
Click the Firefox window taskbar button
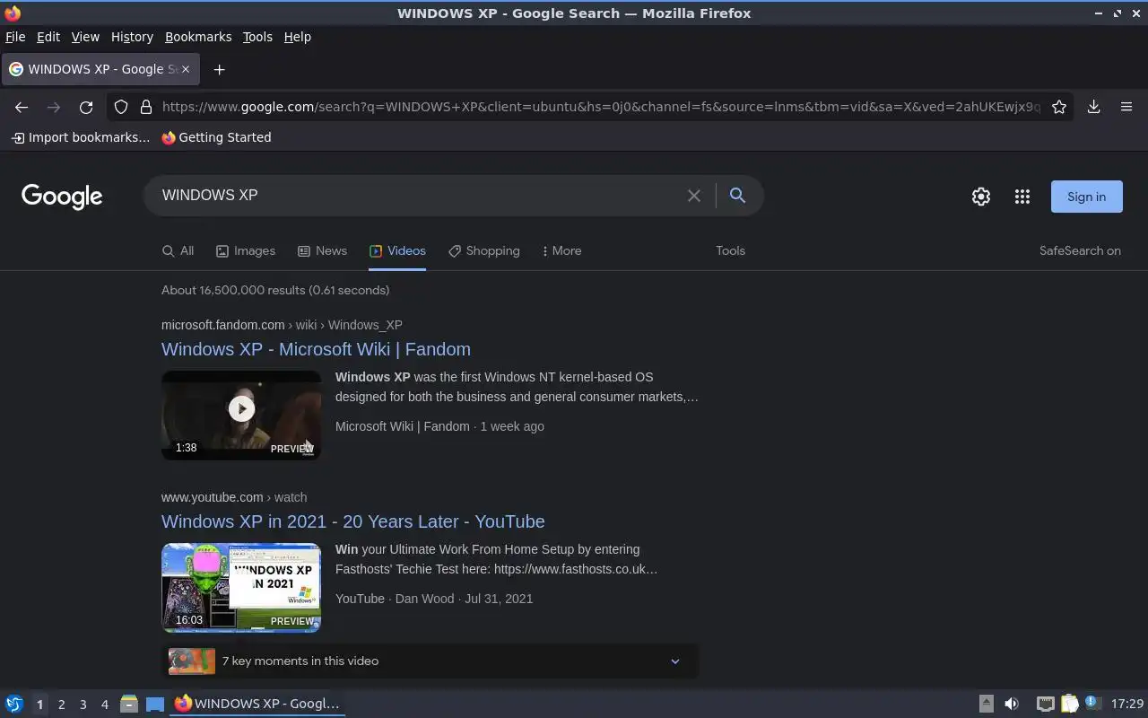(257, 704)
